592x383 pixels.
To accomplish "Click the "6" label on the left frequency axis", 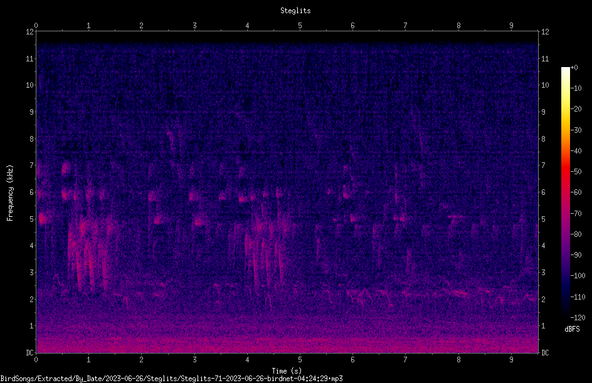I will [x=31, y=192].
